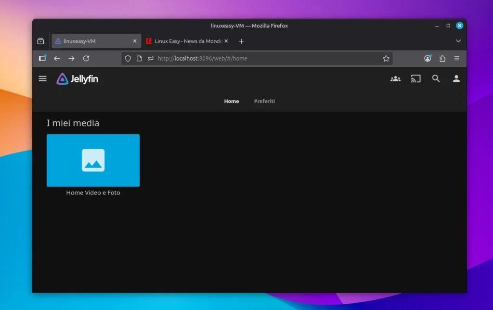Close the linuxeasy-VM tab
493x310 pixels.
coord(135,41)
